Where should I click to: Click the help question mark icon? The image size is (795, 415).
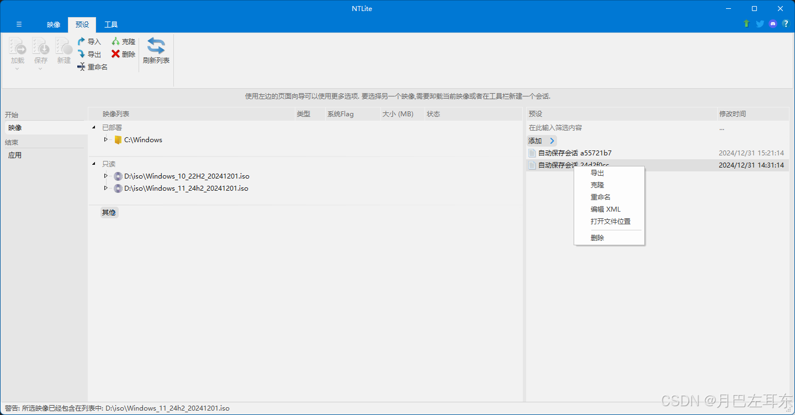(x=786, y=24)
